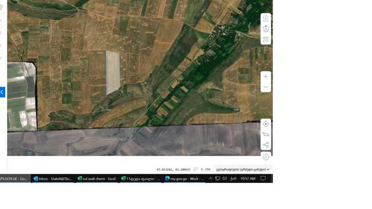Open map settings gear icon
Viewport: 372px width, 209px height.
click(266, 156)
